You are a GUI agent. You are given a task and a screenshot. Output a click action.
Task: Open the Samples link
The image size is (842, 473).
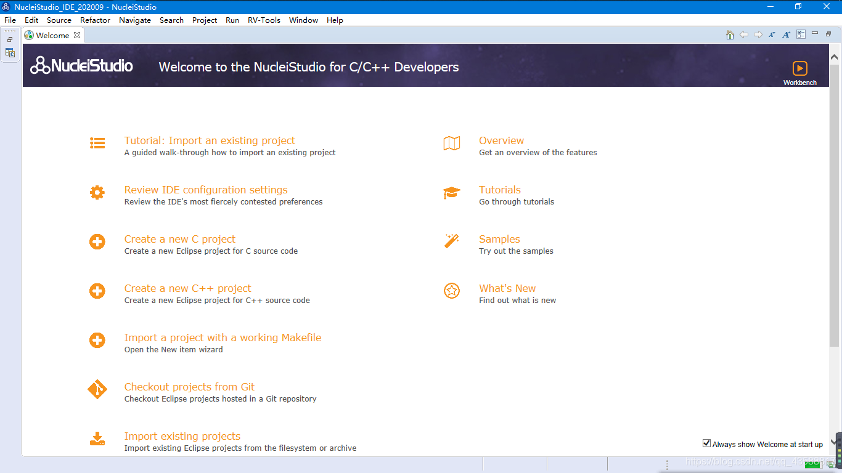pos(499,239)
